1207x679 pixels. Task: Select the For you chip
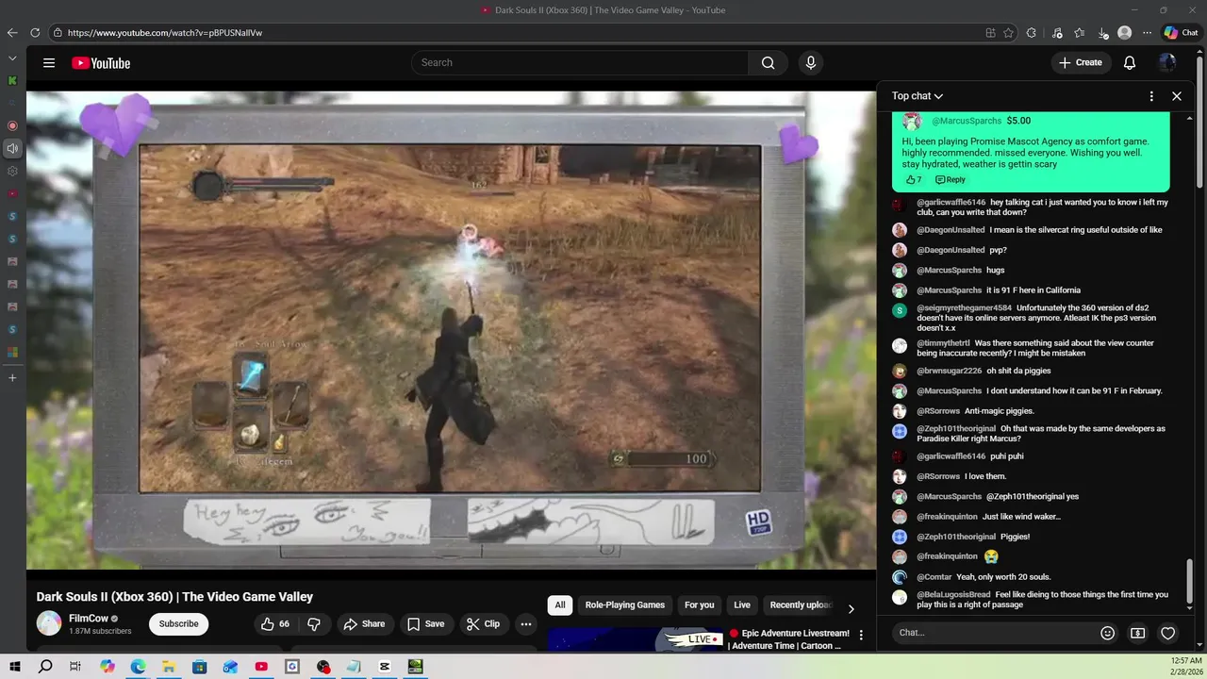(699, 605)
